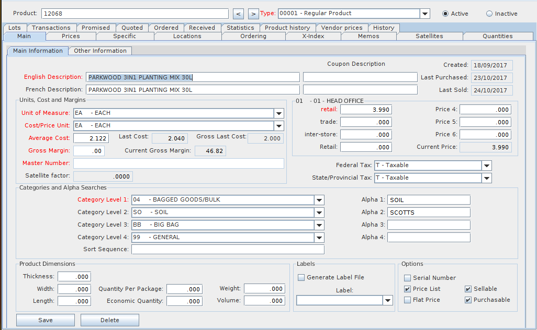Viewport: 537px width, 330px height.
Task: Open the Label selection dropdown
Action: pos(387,300)
